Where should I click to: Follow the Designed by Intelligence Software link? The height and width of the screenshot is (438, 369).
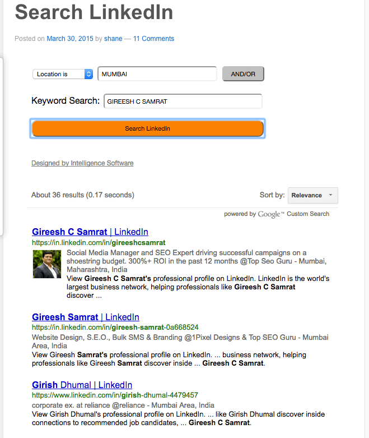click(82, 163)
